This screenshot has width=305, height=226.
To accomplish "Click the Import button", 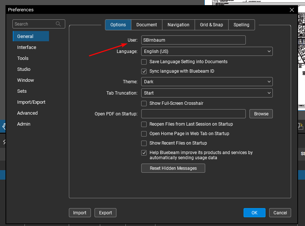I will [80, 213].
